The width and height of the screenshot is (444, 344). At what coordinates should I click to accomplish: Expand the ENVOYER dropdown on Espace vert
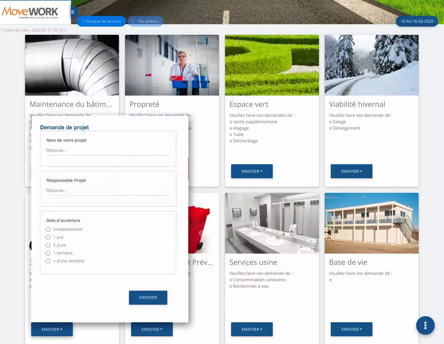pyautogui.click(x=252, y=171)
